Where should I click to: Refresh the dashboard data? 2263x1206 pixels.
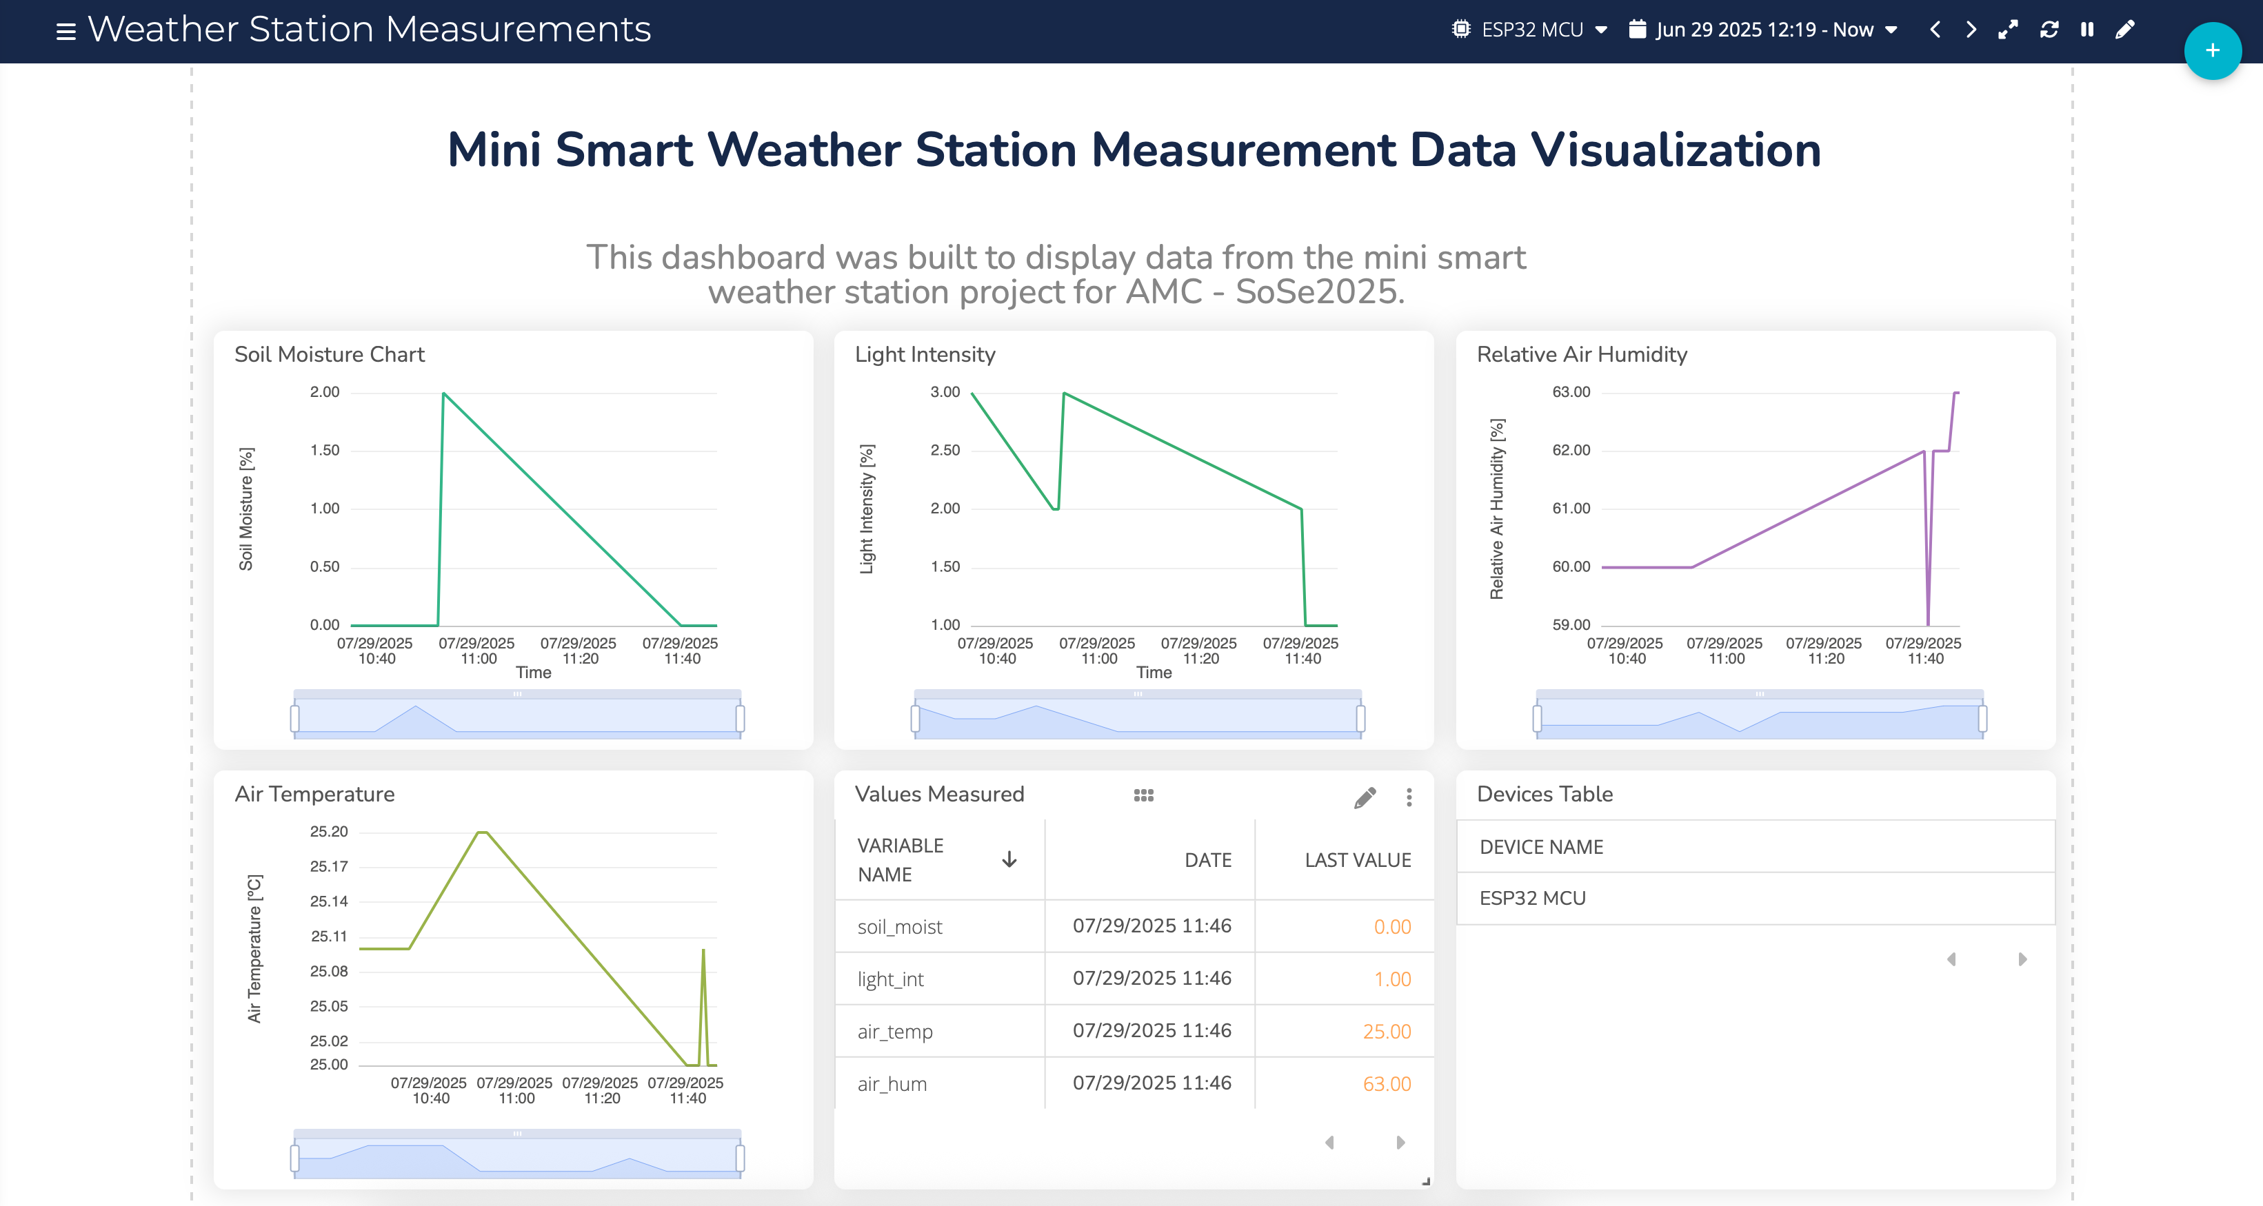[2049, 30]
